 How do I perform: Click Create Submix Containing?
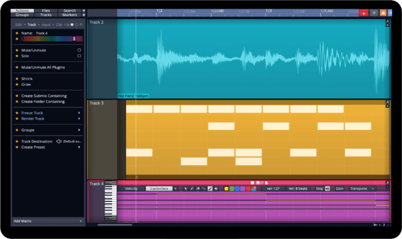43,96
